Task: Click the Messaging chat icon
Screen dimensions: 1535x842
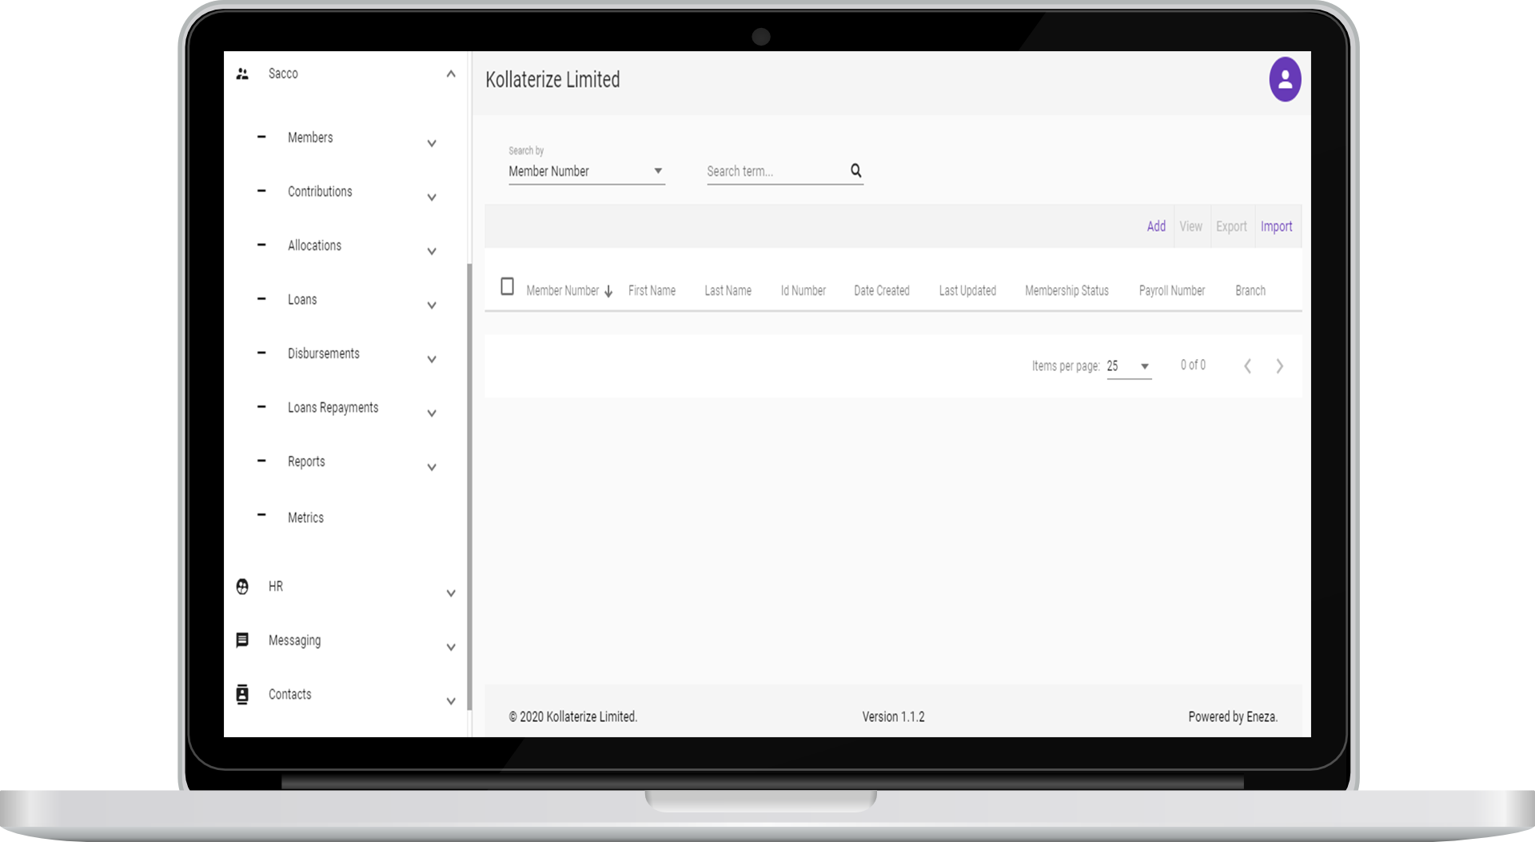Action: 242,640
